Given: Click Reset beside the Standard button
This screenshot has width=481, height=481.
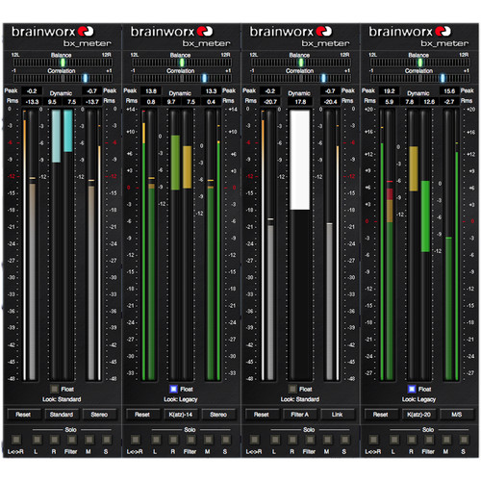Looking at the screenshot, I should click(23, 415).
